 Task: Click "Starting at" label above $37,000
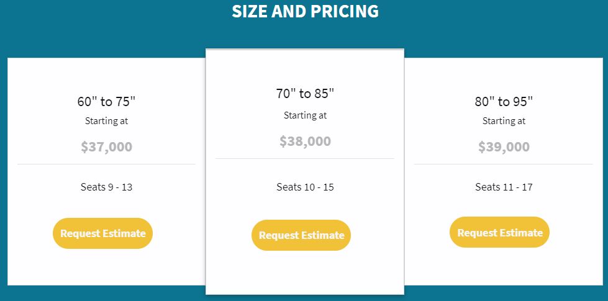pyautogui.click(x=106, y=121)
